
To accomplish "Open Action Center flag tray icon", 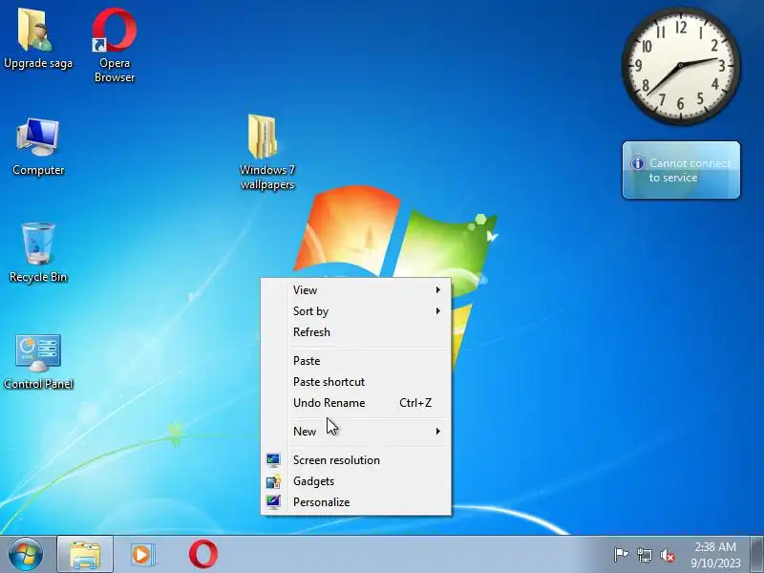I will click(x=621, y=555).
